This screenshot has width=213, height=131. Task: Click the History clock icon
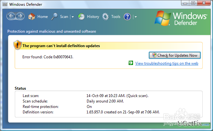coord(81,17)
